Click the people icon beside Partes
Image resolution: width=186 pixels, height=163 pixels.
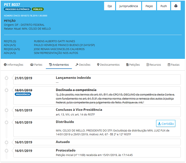pyautogui.click(x=32, y=65)
